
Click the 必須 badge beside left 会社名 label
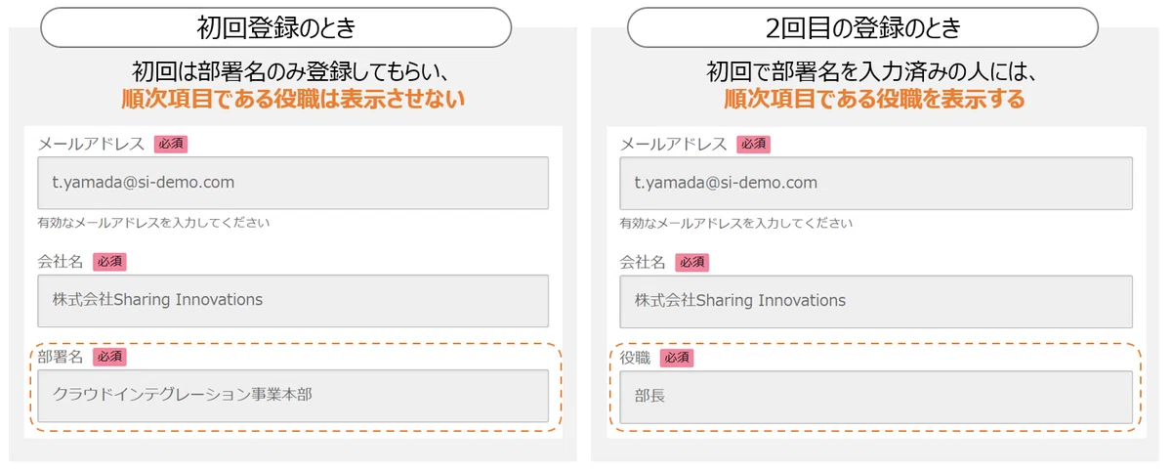coord(109,262)
